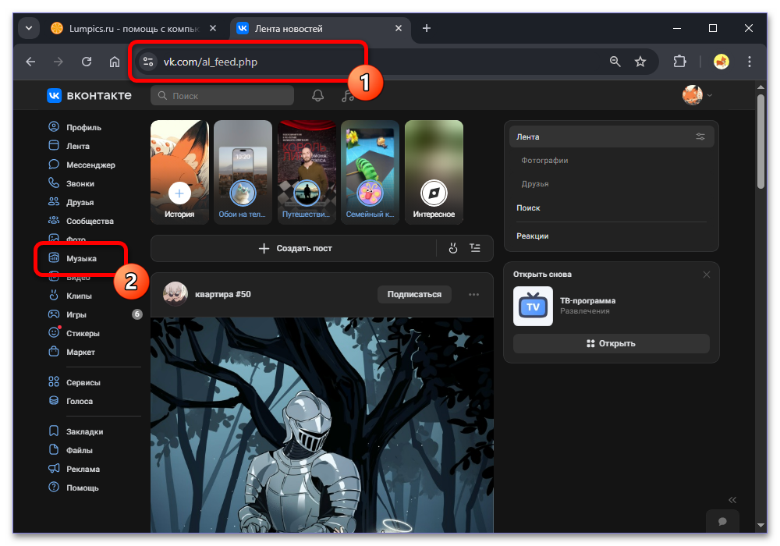Go back with the browser arrow
The width and height of the screenshot is (780, 546).
31,62
